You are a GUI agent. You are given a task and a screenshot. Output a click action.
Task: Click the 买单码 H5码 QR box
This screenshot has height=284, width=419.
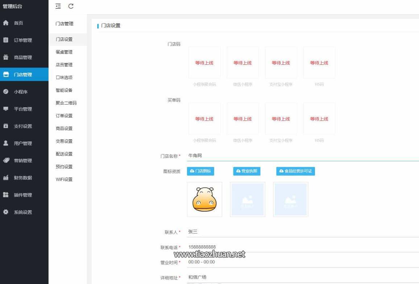click(x=319, y=118)
